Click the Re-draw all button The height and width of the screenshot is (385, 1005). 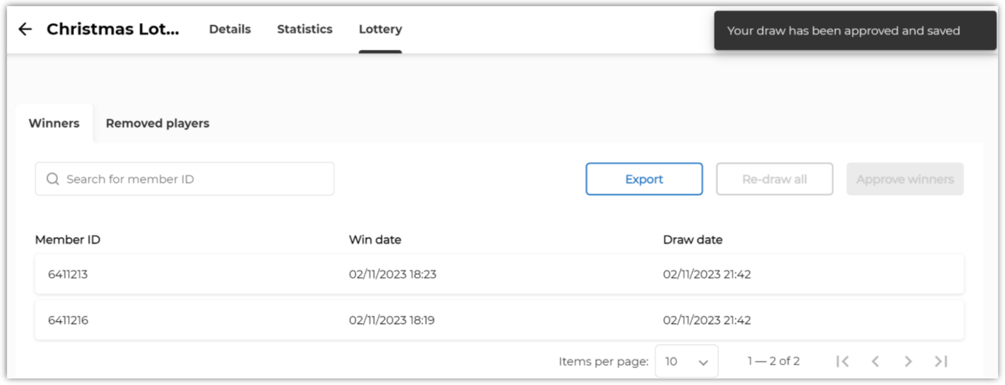click(775, 179)
